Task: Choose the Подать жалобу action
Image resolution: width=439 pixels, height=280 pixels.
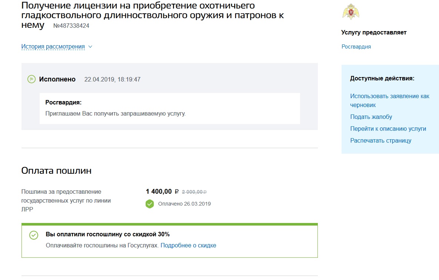Action: 371,117
